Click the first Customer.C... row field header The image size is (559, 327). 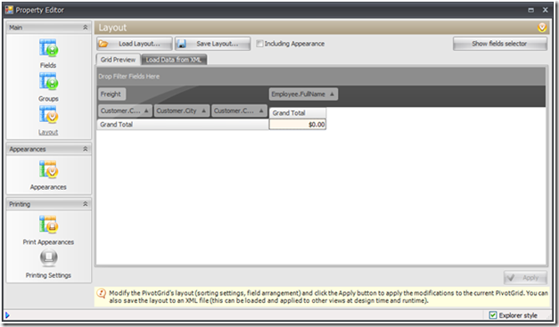125,110
